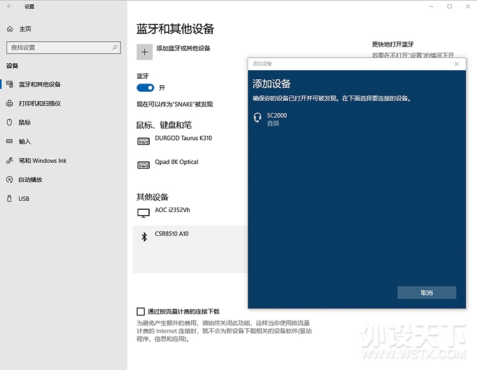This screenshot has width=477, height=370.
Task: Minimize the settings window
Action: (x=431, y=7)
